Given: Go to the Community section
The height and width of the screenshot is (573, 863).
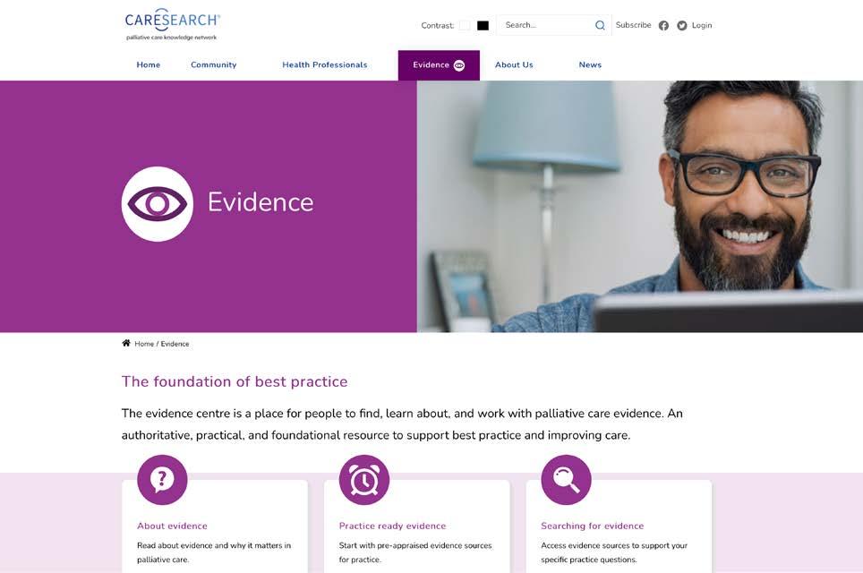Looking at the screenshot, I should (214, 65).
